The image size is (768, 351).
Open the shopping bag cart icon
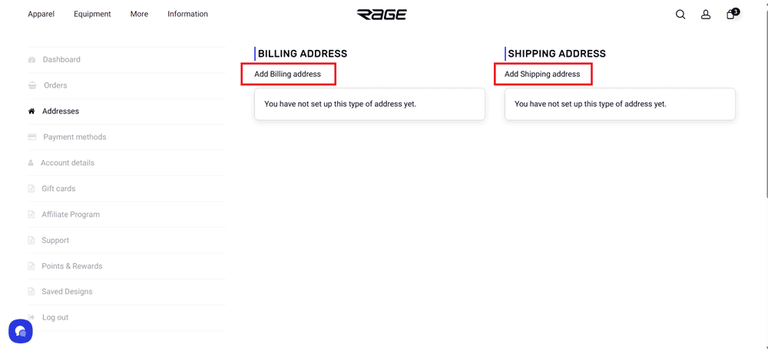point(730,15)
